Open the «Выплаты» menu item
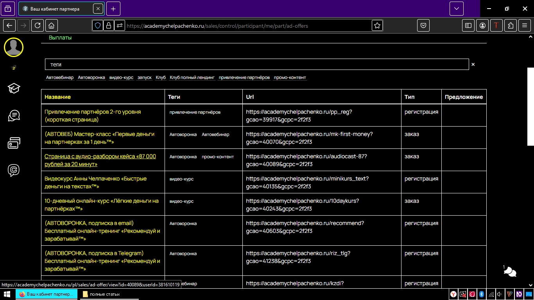This screenshot has height=300, width=534. click(x=60, y=37)
